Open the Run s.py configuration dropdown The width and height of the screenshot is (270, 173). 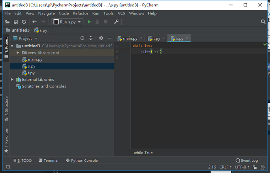click(x=67, y=22)
